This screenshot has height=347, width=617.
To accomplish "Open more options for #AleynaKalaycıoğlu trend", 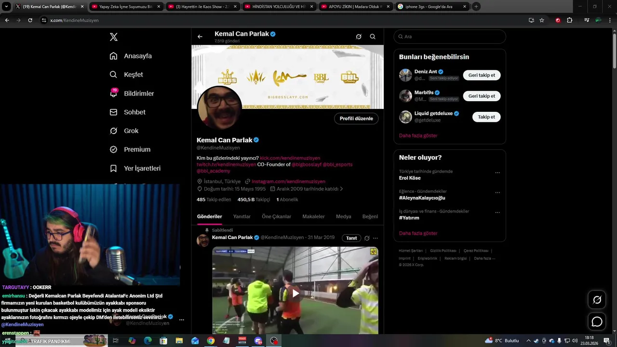I will (497, 192).
